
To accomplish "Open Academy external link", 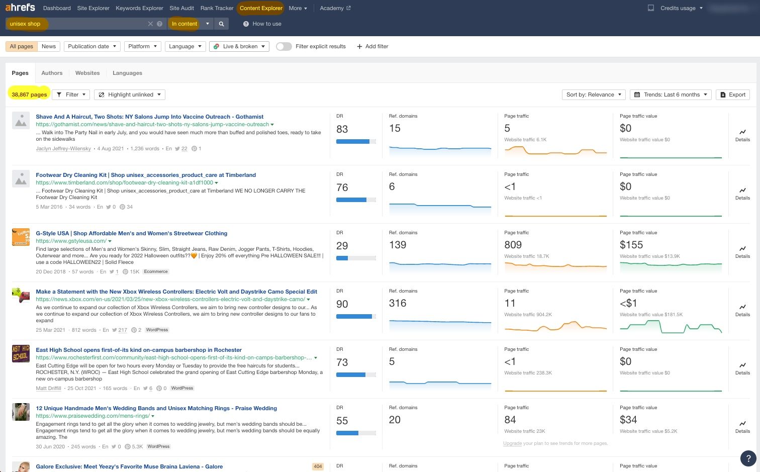I will (x=335, y=8).
